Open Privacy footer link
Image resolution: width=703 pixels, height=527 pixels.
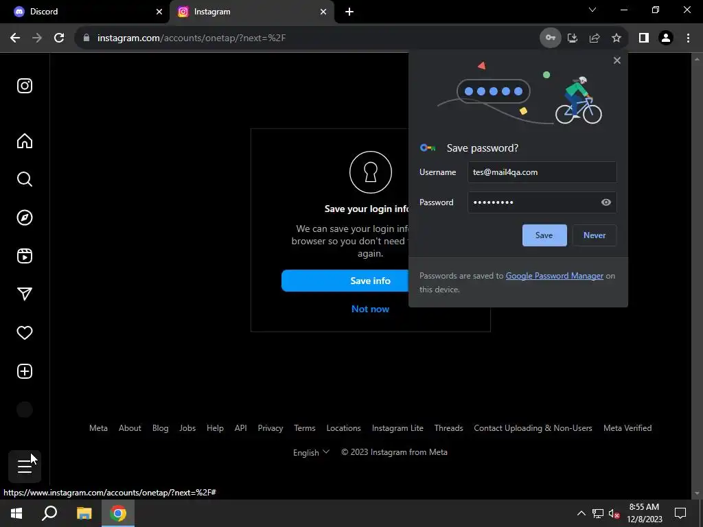click(270, 428)
